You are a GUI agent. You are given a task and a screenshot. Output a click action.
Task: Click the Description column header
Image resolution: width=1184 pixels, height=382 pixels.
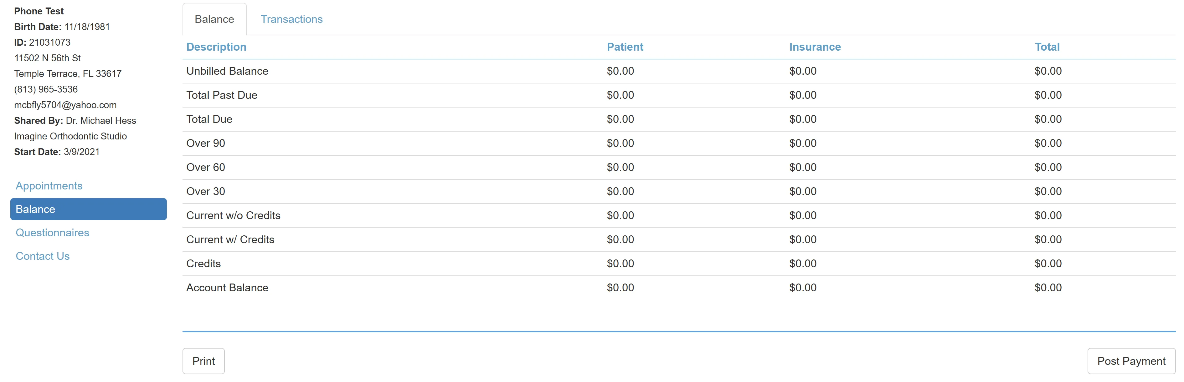[216, 47]
